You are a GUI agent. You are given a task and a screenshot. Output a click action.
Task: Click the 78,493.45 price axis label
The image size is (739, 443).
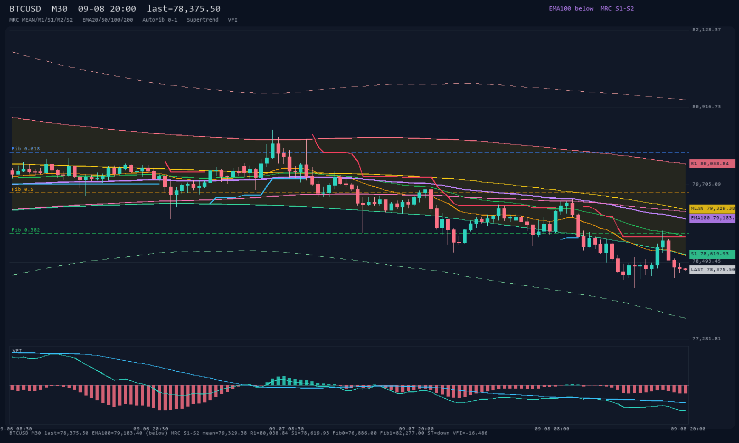coord(707,261)
